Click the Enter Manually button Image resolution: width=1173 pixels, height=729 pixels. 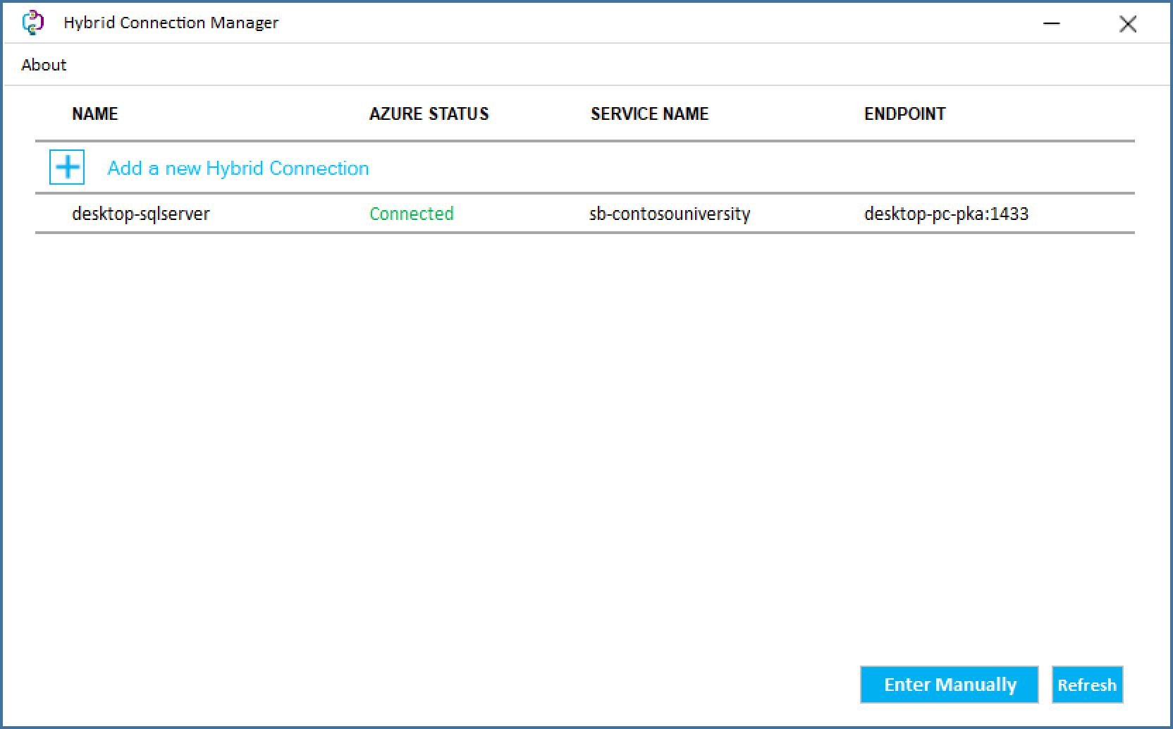click(x=948, y=684)
